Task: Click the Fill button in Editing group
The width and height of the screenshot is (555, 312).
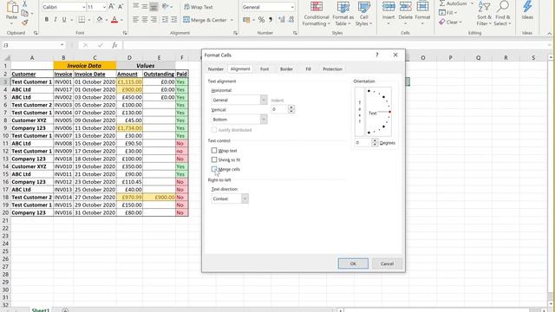Action: pos(449,13)
